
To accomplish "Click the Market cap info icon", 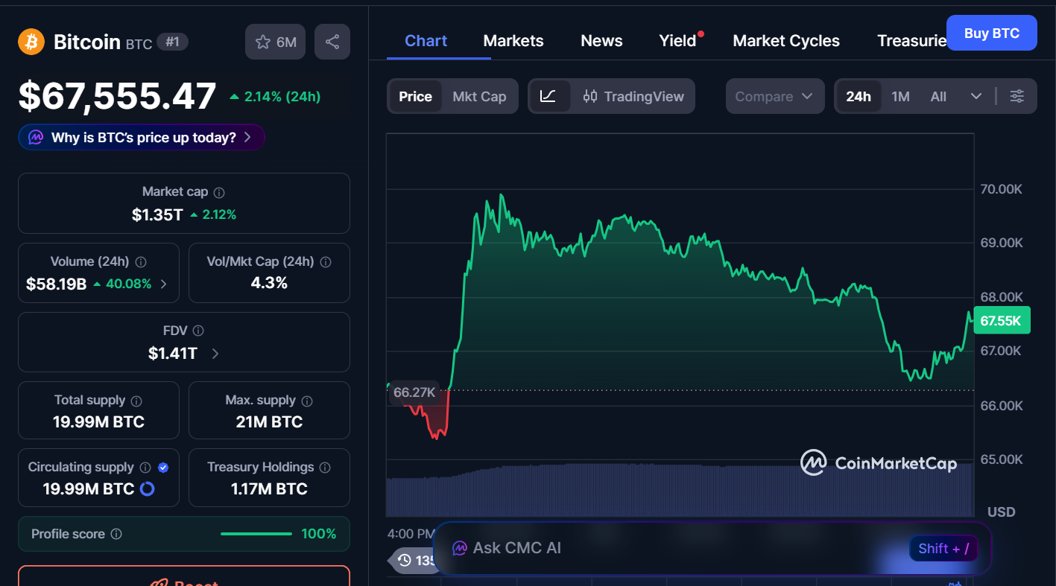I will [219, 192].
